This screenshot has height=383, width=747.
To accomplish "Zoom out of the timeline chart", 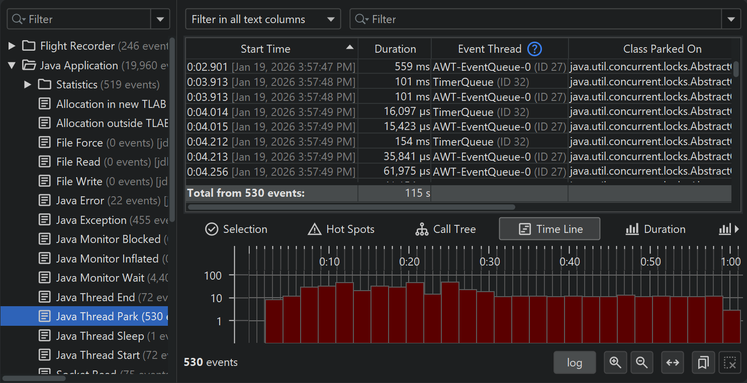I will tap(641, 362).
